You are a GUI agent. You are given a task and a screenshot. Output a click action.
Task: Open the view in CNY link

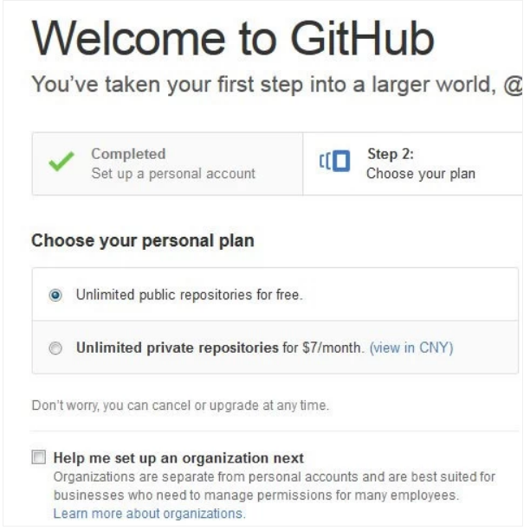coord(410,348)
